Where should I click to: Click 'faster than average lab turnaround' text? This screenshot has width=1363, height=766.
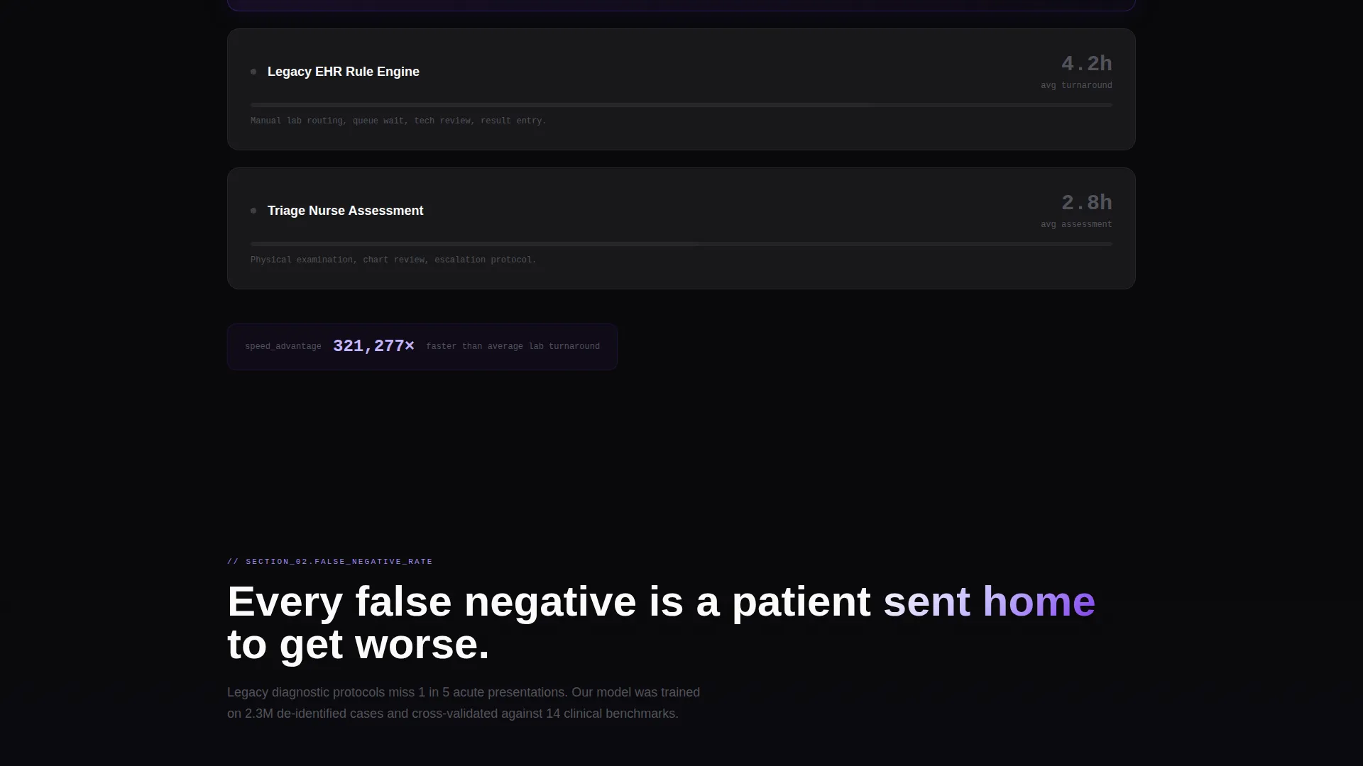[513, 346]
